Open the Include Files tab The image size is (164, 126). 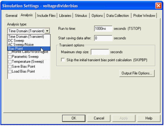(46, 16)
